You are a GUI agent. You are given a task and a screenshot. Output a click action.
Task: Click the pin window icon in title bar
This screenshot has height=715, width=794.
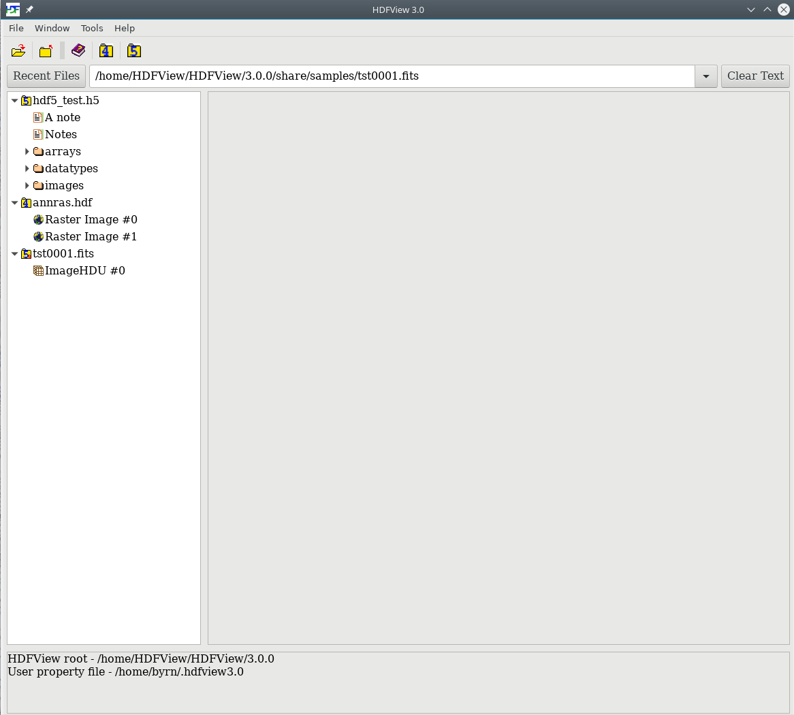tap(29, 10)
